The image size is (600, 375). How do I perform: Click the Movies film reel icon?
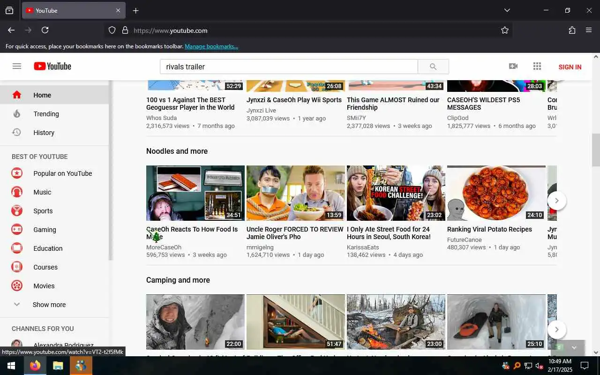coord(17,286)
